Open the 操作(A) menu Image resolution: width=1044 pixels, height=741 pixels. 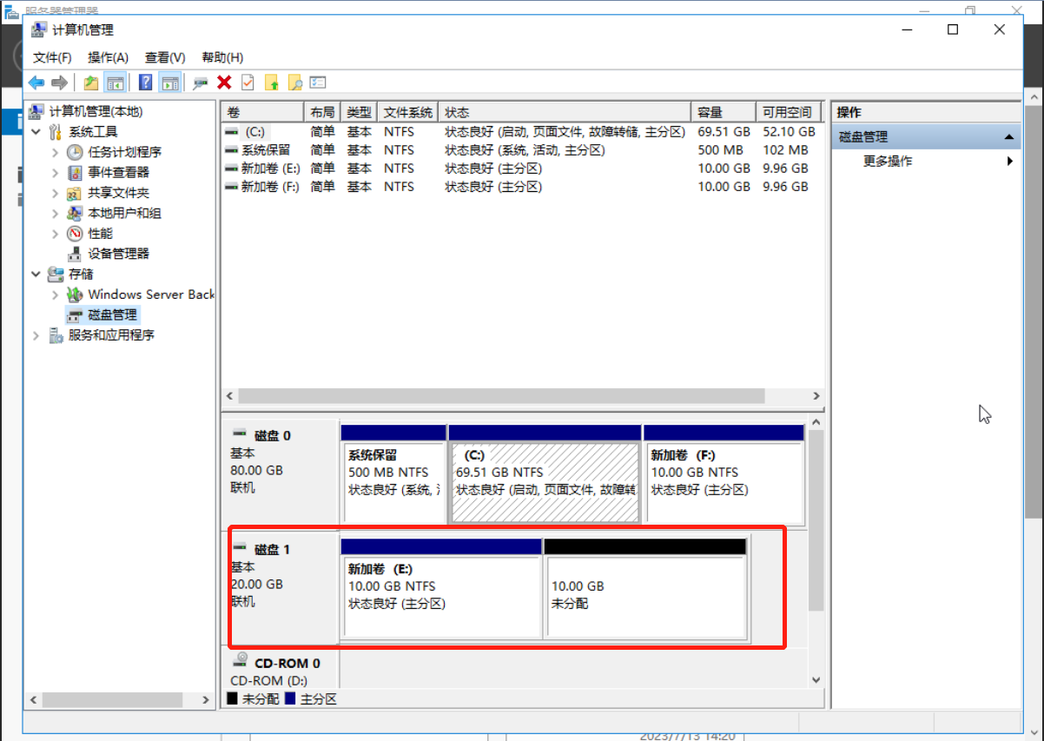108,57
